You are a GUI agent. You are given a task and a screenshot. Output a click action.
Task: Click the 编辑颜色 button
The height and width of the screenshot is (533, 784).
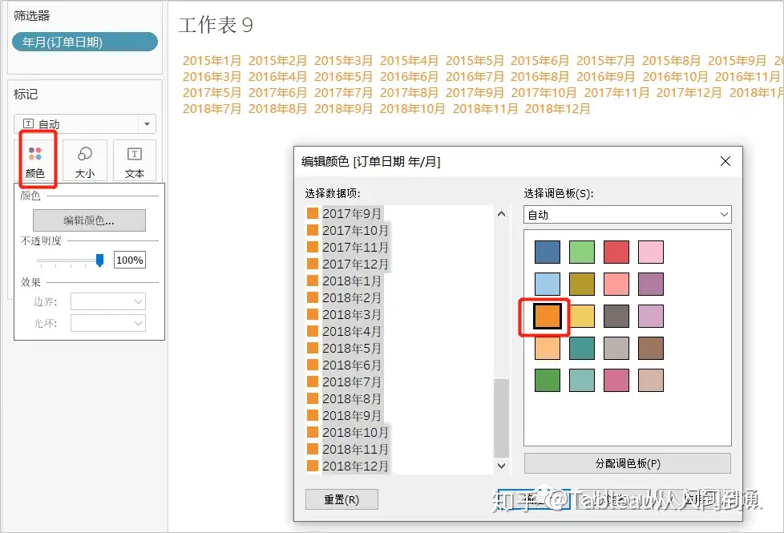(89, 220)
